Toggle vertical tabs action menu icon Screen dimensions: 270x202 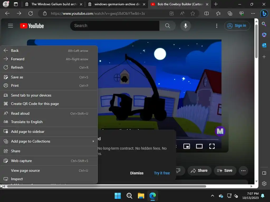coord(16,4)
